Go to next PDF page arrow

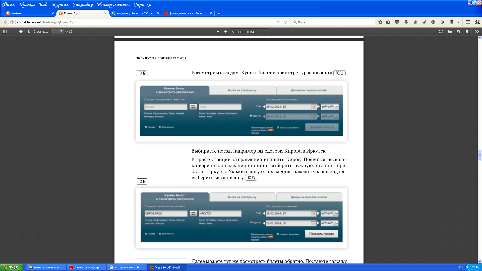[28, 32]
